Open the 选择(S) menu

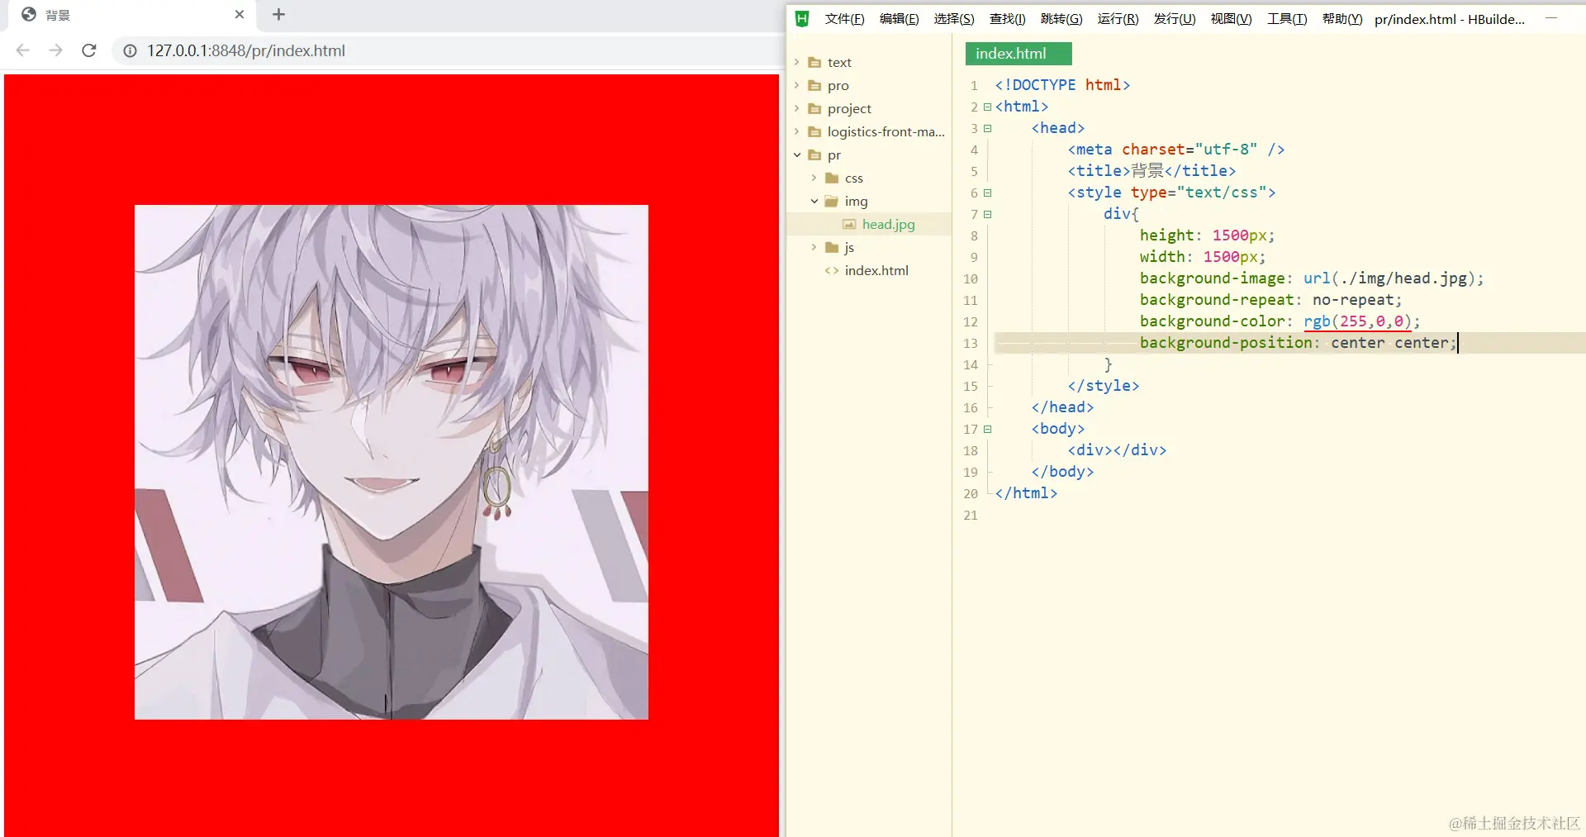tap(954, 19)
